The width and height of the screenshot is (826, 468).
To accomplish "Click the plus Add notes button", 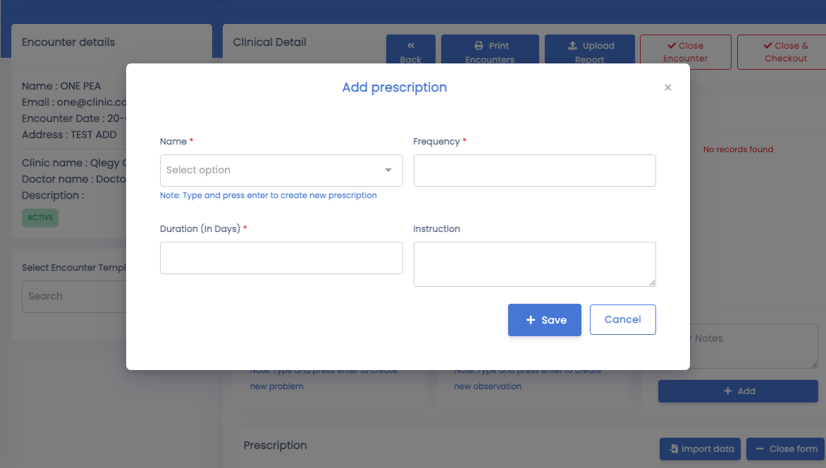I will click(x=738, y=391).
